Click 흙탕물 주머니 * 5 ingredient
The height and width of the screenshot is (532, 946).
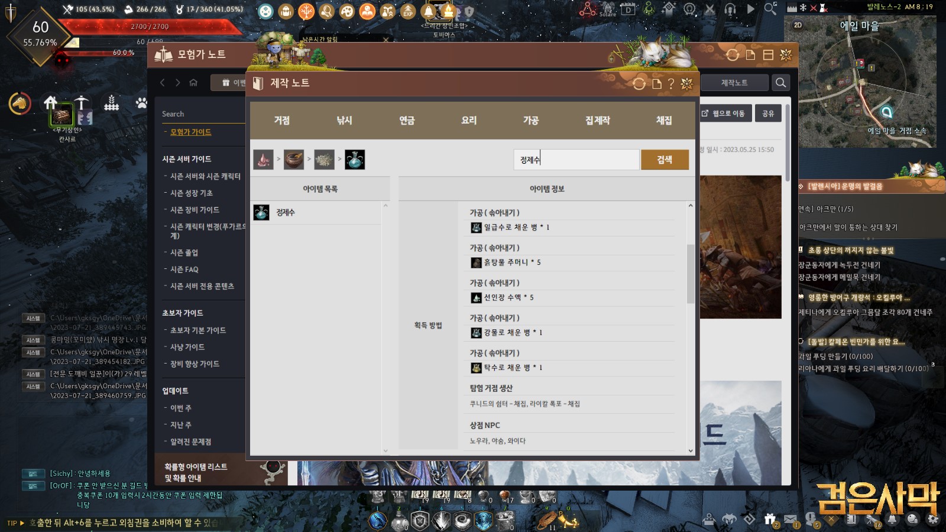point(506,262)
